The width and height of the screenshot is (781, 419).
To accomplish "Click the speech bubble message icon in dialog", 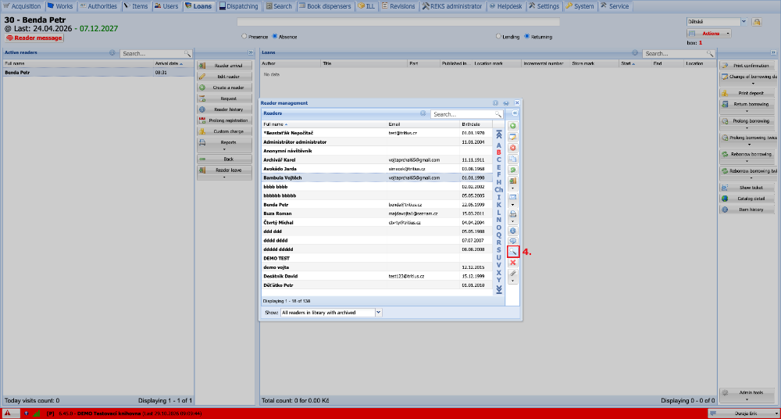I will (x=512, y=241).
